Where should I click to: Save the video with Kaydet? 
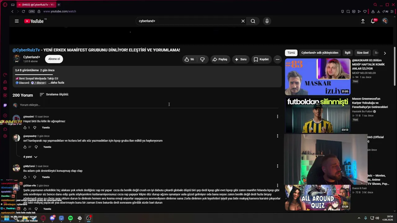261,59
